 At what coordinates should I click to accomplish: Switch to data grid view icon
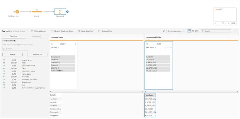(193, 31)
